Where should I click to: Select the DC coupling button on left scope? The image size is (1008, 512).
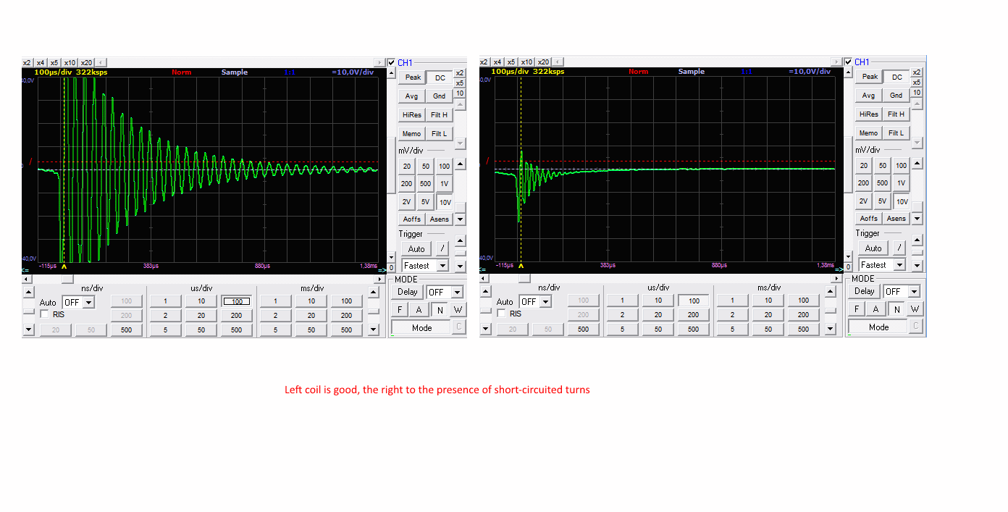coord(440,77)
